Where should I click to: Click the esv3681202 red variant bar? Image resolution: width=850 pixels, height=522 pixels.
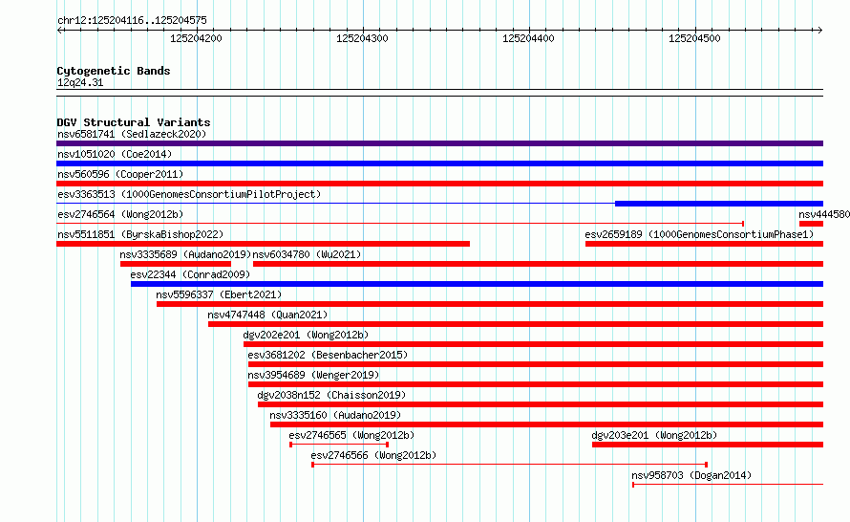click(536, 364)
